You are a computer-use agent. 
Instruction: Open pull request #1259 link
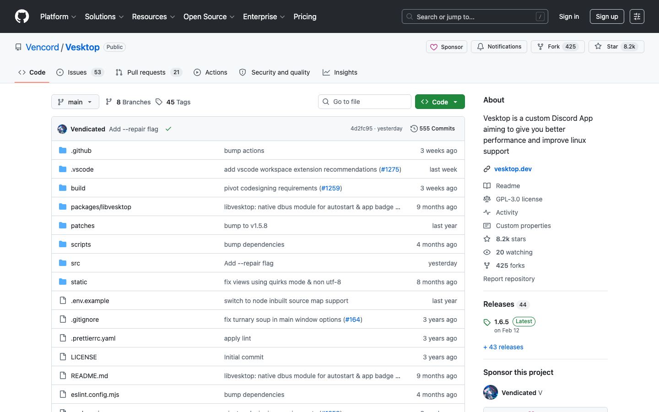[330, 188]
